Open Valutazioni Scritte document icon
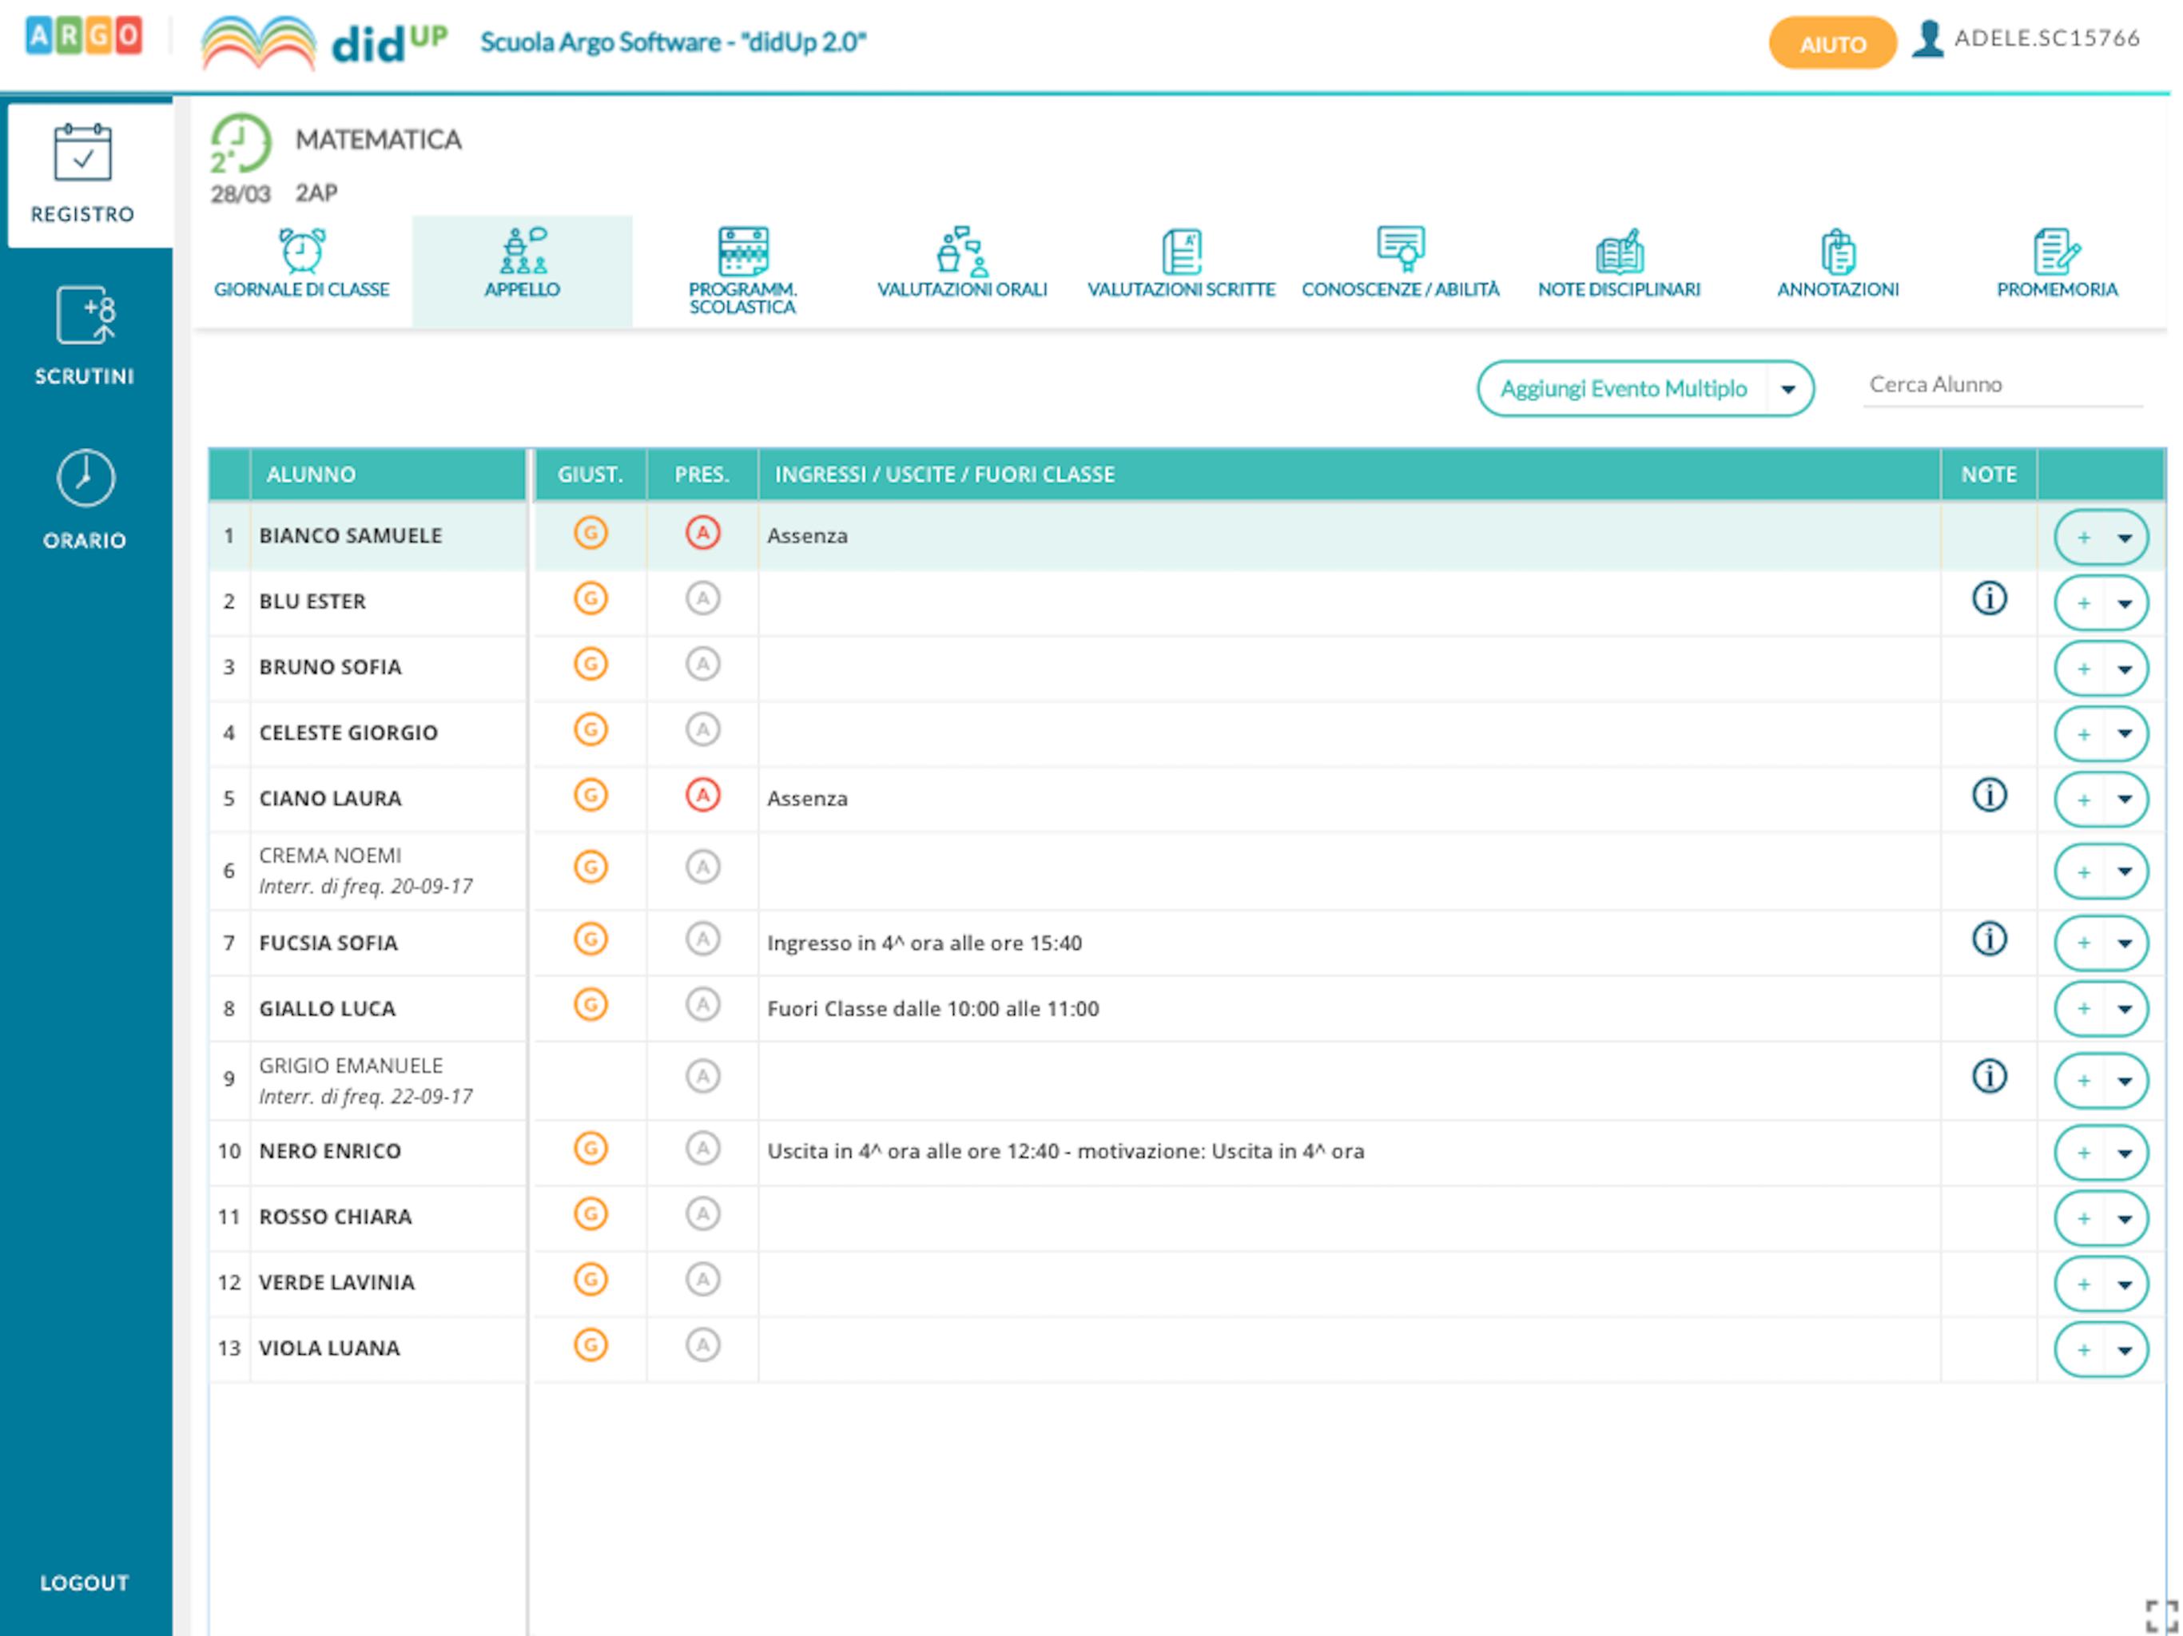The height and width of the screenshot is (1636, 2183). [1181, 251]
